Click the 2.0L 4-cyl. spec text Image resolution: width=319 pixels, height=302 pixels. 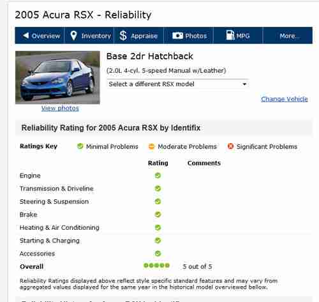point(166,70)
